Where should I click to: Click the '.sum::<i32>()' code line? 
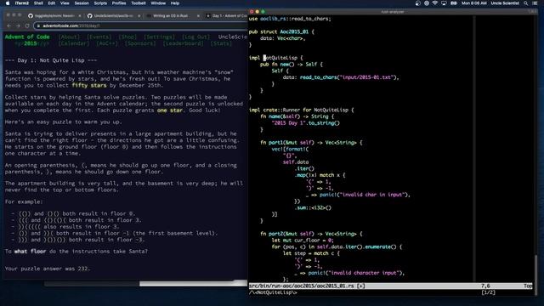pyautogui.click(x=313, y=207)
